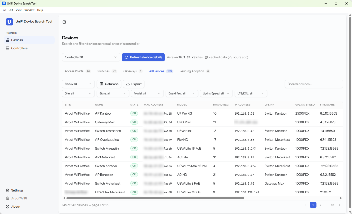Switch to the Switches tab
This screenshot has height=214, width=352.
tap(107, 71)
